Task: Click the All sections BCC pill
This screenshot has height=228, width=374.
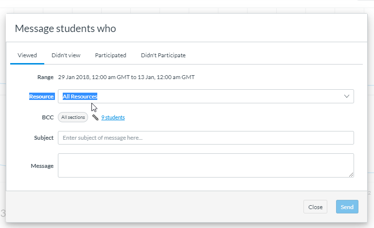Action: (73, 117)
